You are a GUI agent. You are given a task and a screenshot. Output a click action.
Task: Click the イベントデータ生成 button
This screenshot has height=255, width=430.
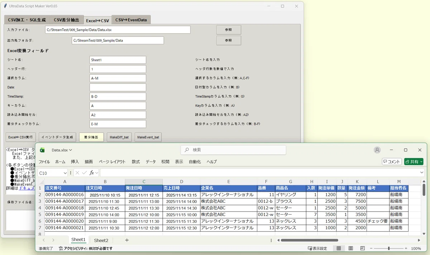[x=57, y=137]
